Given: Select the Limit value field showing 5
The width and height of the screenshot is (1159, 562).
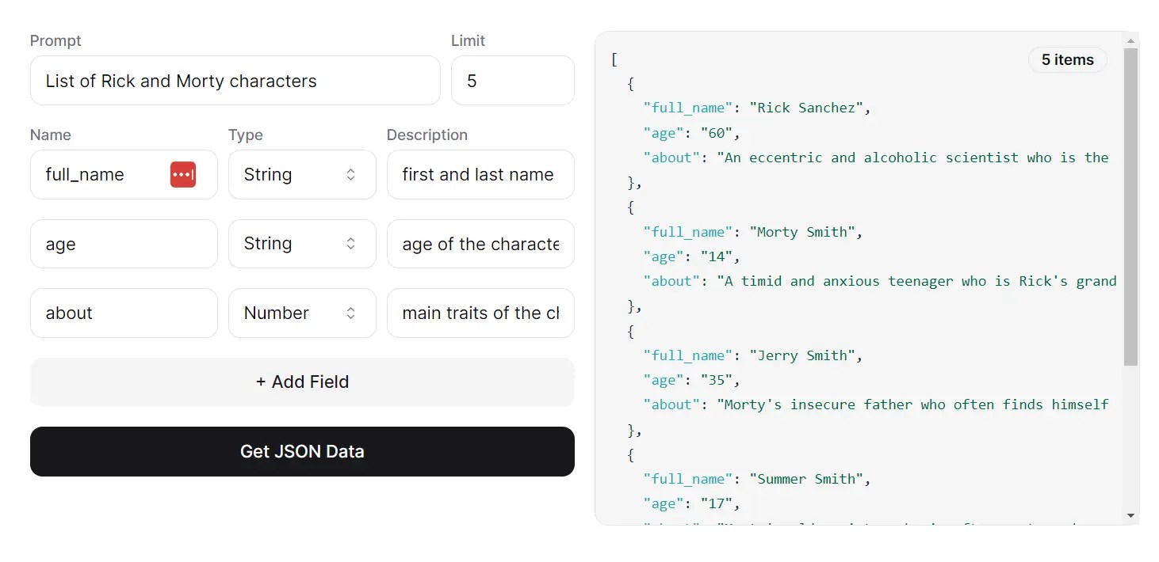Looking at the screenshot, I should [512, 80].
